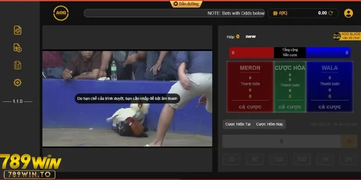Place bet on CƯỢC HÒA via cá cược
Screen dimensions: 361x180
point(290,107)
